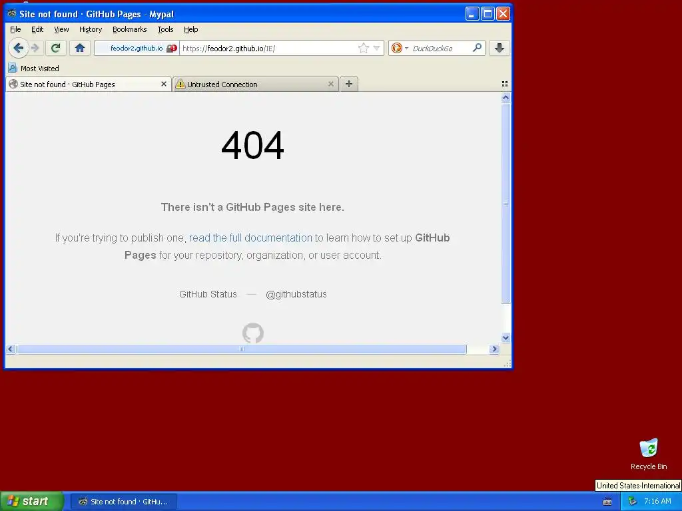
Task: Expand the URL history dropdown arrow
Action: point(377,48)
